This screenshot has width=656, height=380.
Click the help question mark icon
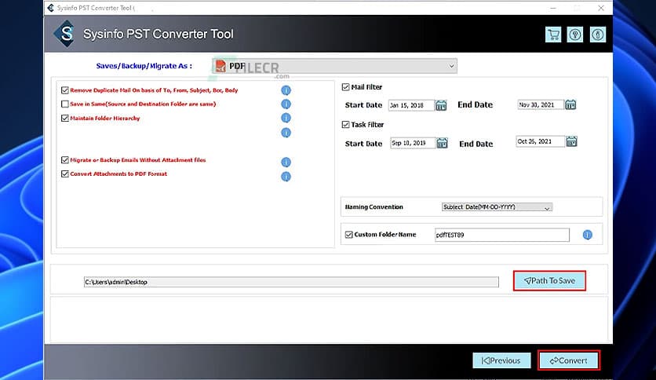[x=575, y=35]
